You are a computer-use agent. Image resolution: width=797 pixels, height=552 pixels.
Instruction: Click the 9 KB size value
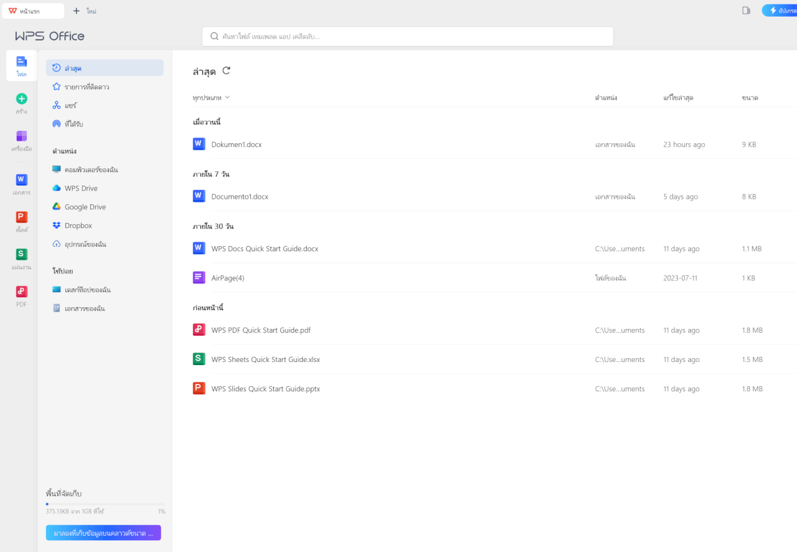pos(749,145)
